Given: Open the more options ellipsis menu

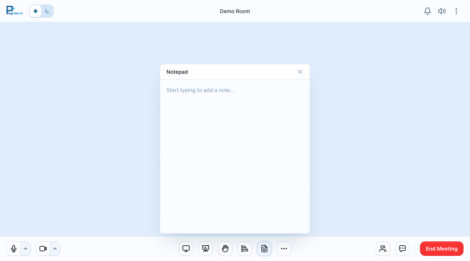Looking at the screenshot, I should click(284, 249).
